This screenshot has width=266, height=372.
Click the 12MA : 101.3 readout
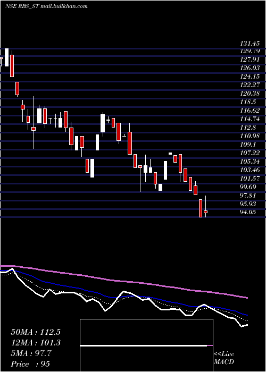click(36, 343)
